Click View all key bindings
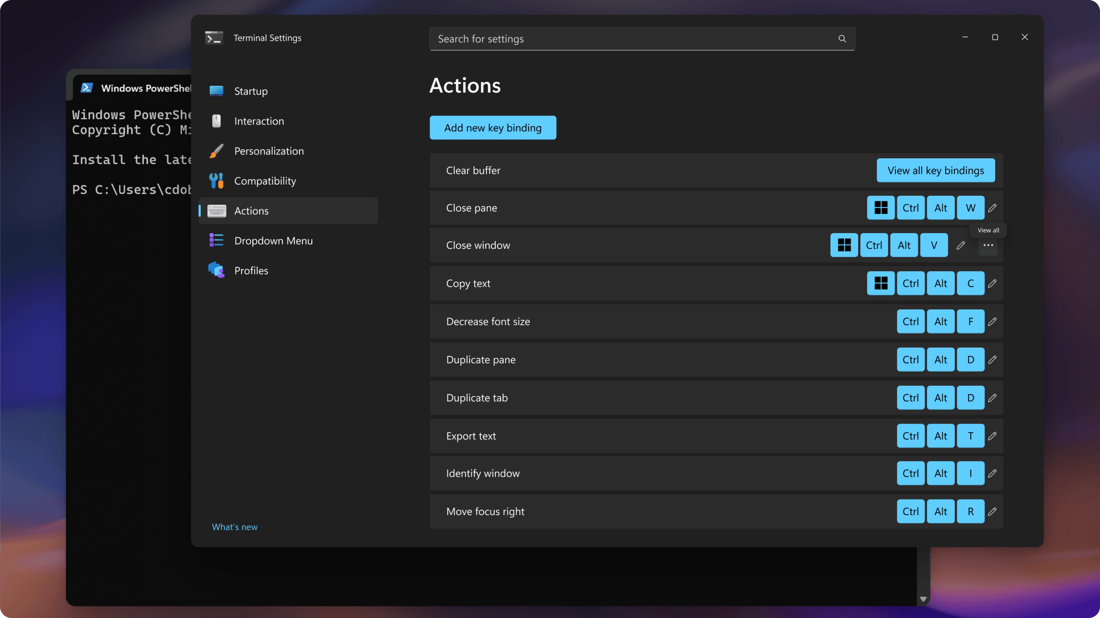 935,170
